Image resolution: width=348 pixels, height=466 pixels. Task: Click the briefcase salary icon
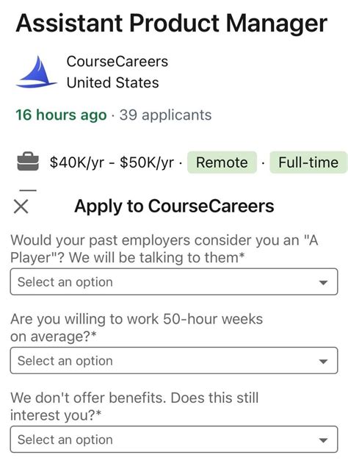[28, 162]
